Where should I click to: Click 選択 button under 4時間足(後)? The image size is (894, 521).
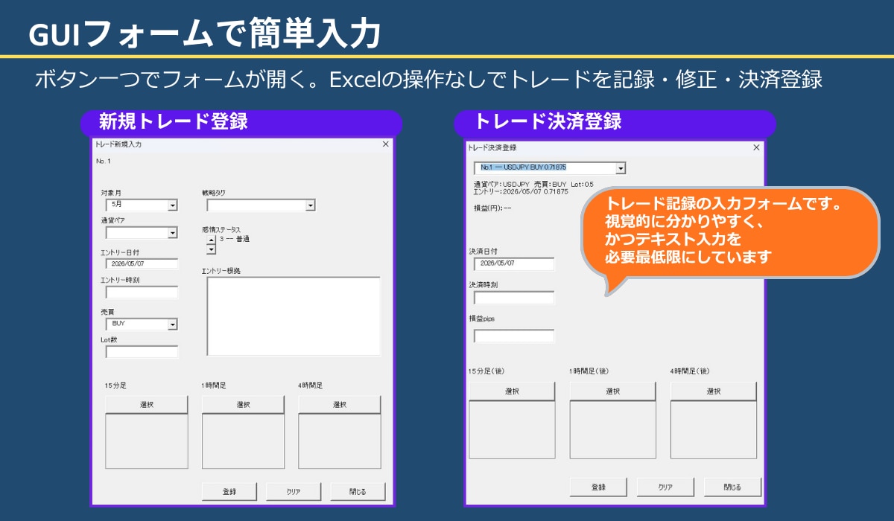pos(714,391)
